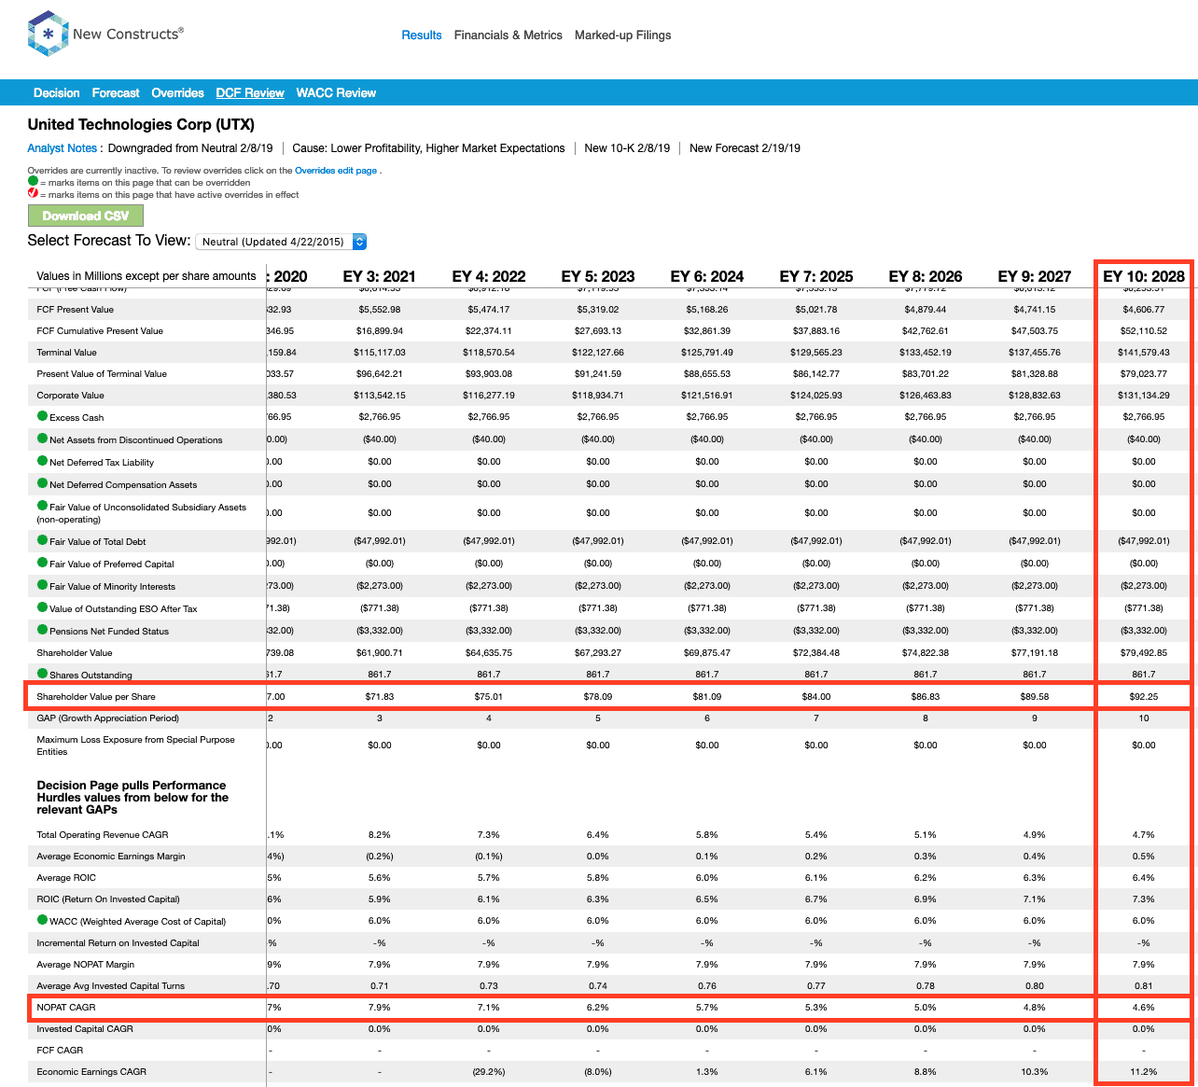Click the Corporate Value row label
Viewport: 1198px width, 1087px height.
click(x=70, y=396)
